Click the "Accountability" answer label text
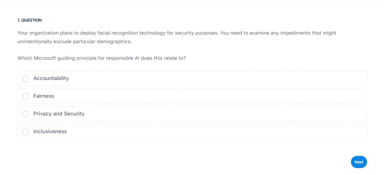The height and width of the screenshot is (175, 384). (51, 79)
